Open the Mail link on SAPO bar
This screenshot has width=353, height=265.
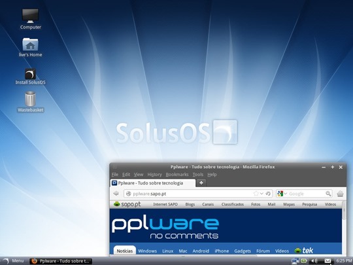click(271, 204)
